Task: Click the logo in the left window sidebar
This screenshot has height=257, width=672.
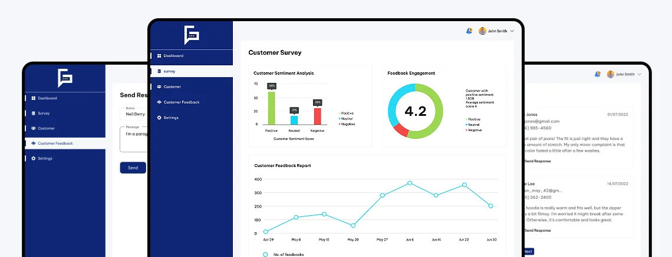Action: tap(65, 78)
